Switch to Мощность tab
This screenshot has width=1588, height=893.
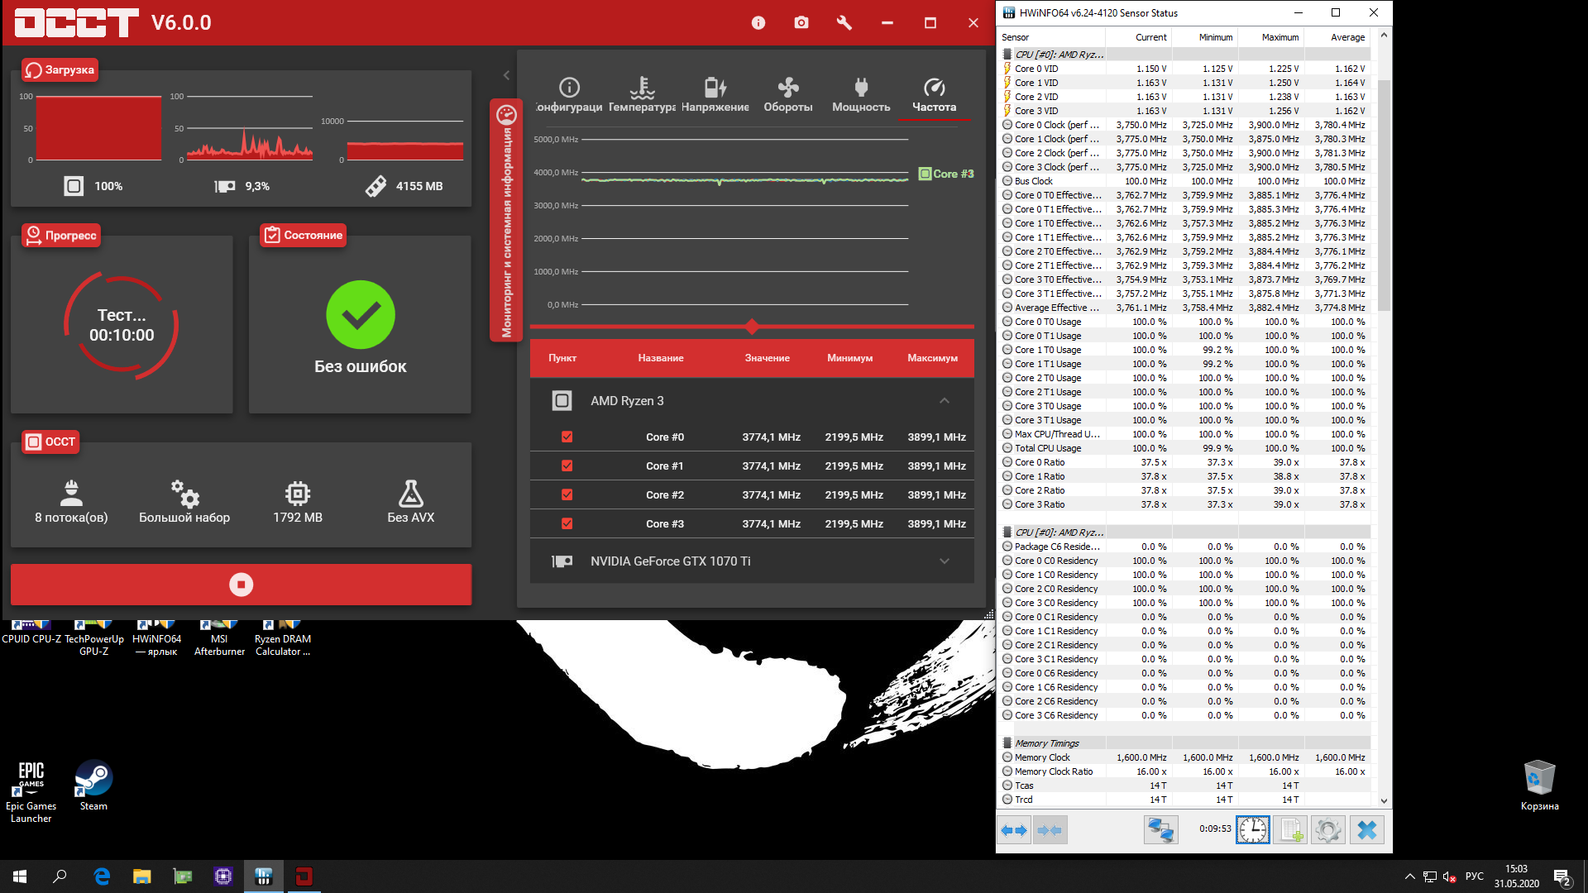pos(860,94)
